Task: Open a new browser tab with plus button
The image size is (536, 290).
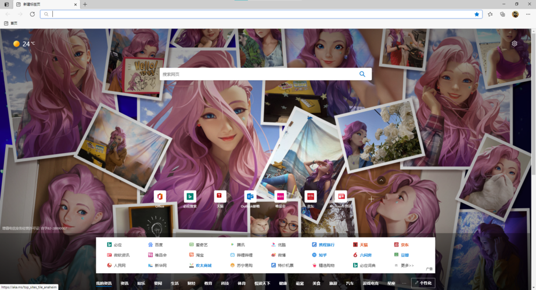Action: [85, 4]
